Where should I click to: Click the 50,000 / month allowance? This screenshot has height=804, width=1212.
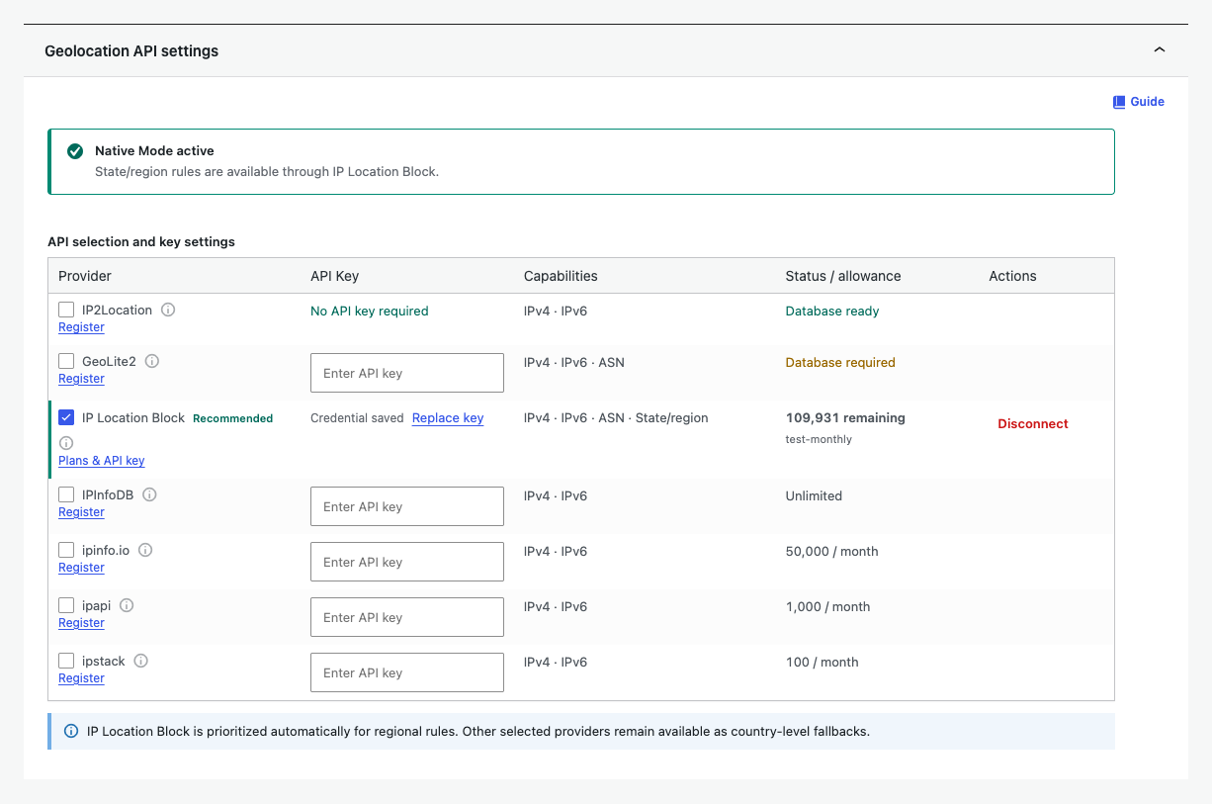[832, 551]
